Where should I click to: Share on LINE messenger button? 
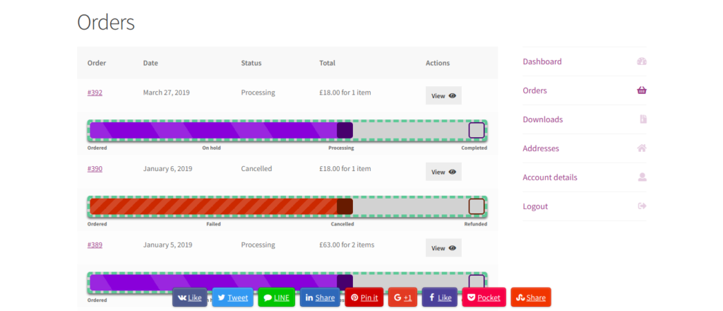(276, 298)
